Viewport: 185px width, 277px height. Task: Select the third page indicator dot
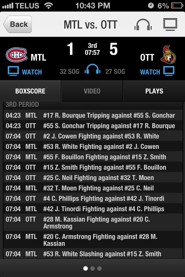[99, 269]
